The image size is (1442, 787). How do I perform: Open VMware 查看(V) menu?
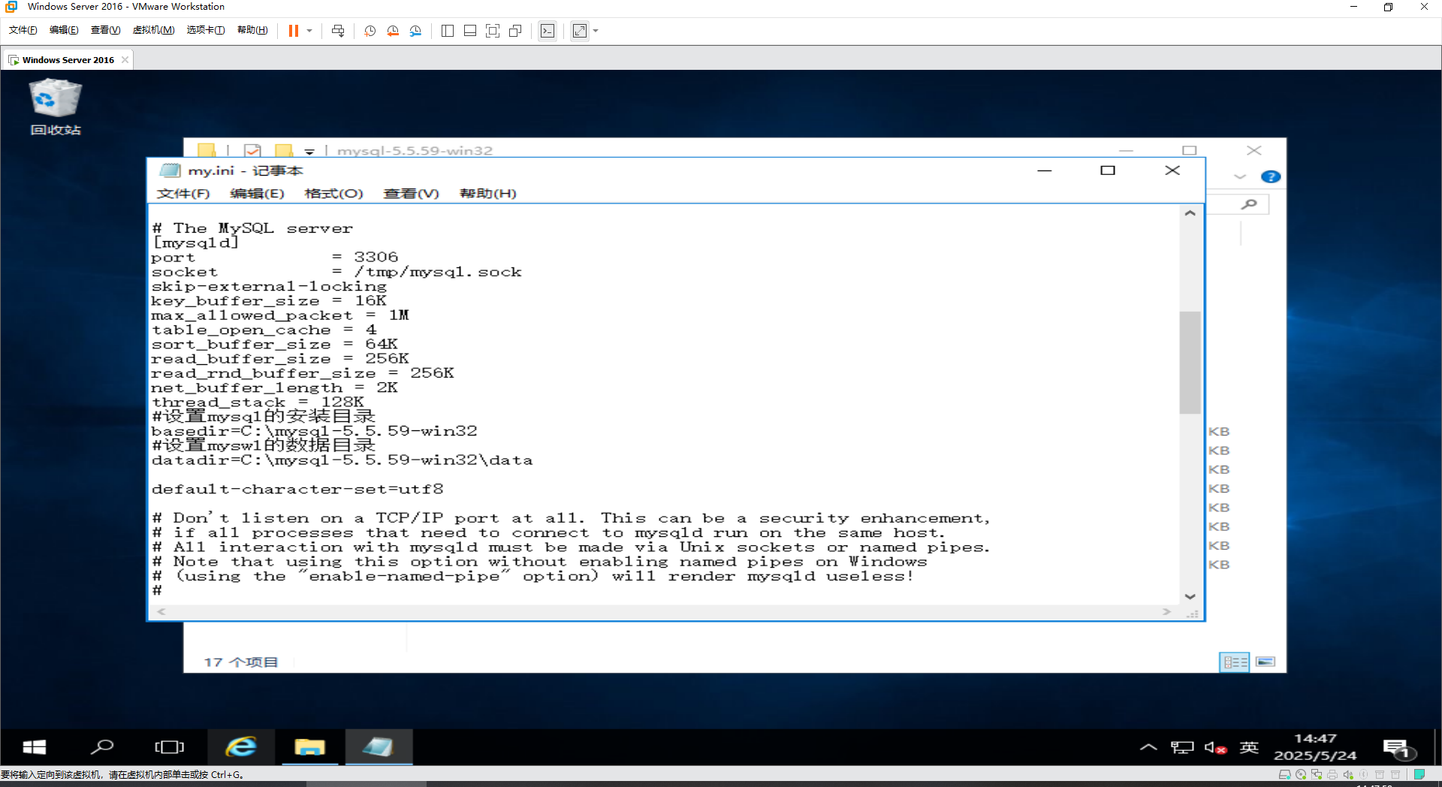105,30
